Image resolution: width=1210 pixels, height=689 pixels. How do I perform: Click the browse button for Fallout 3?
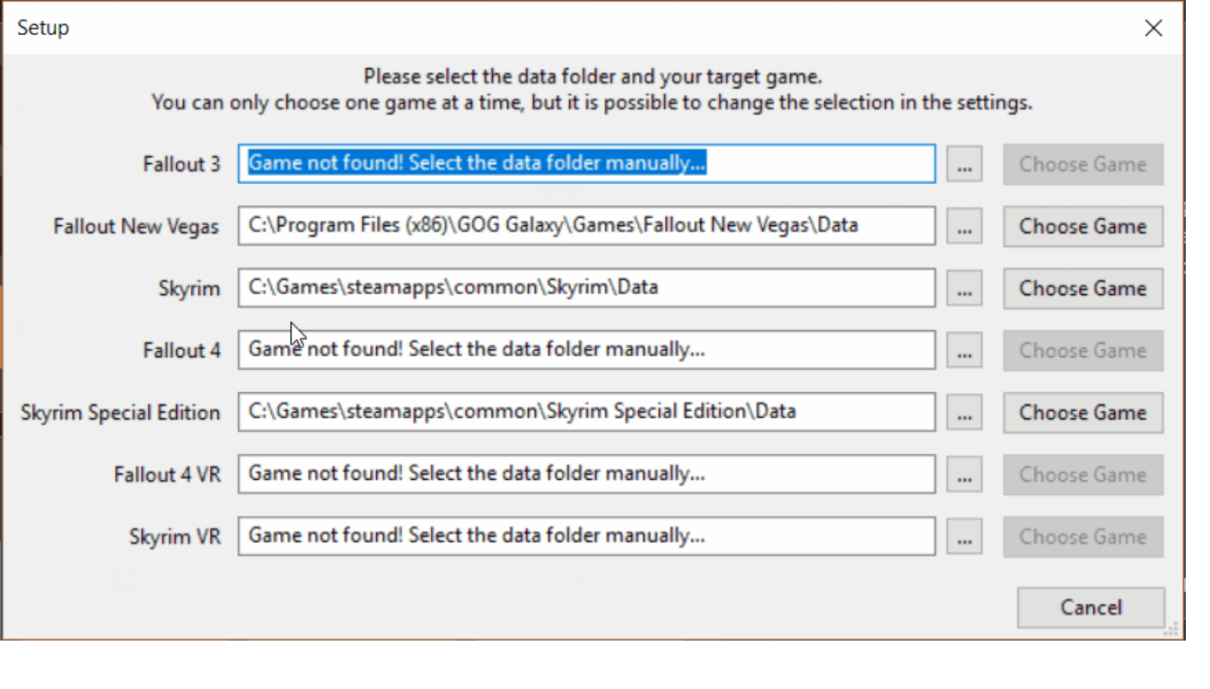click(964, 165)
